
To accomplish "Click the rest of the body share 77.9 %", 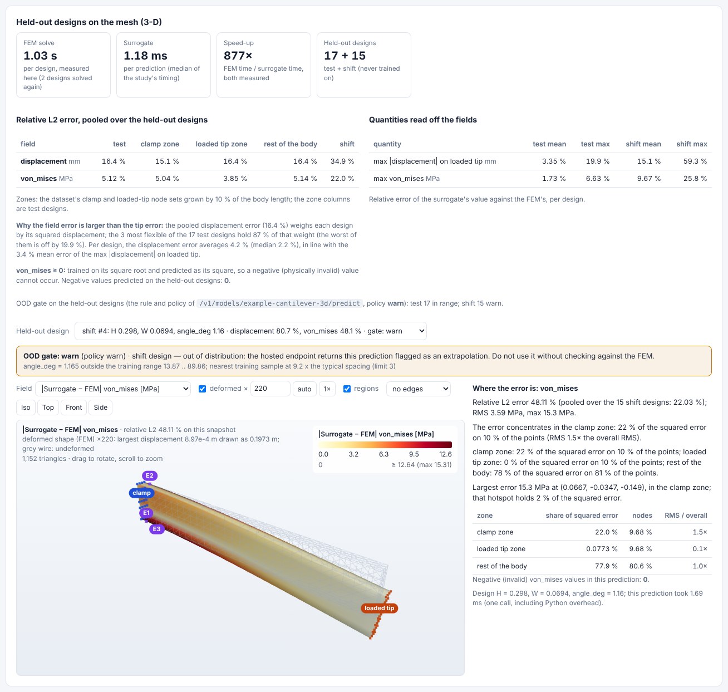I will pos(606,566).
